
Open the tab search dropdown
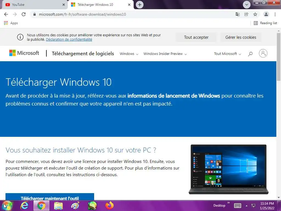(x=247, y=5)
